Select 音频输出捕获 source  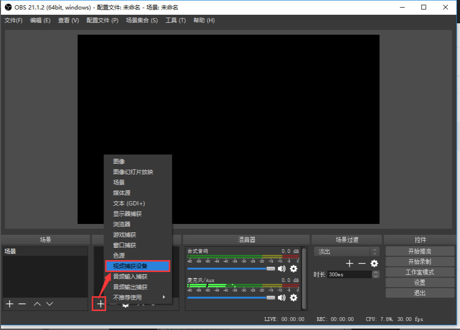point(138,287)
